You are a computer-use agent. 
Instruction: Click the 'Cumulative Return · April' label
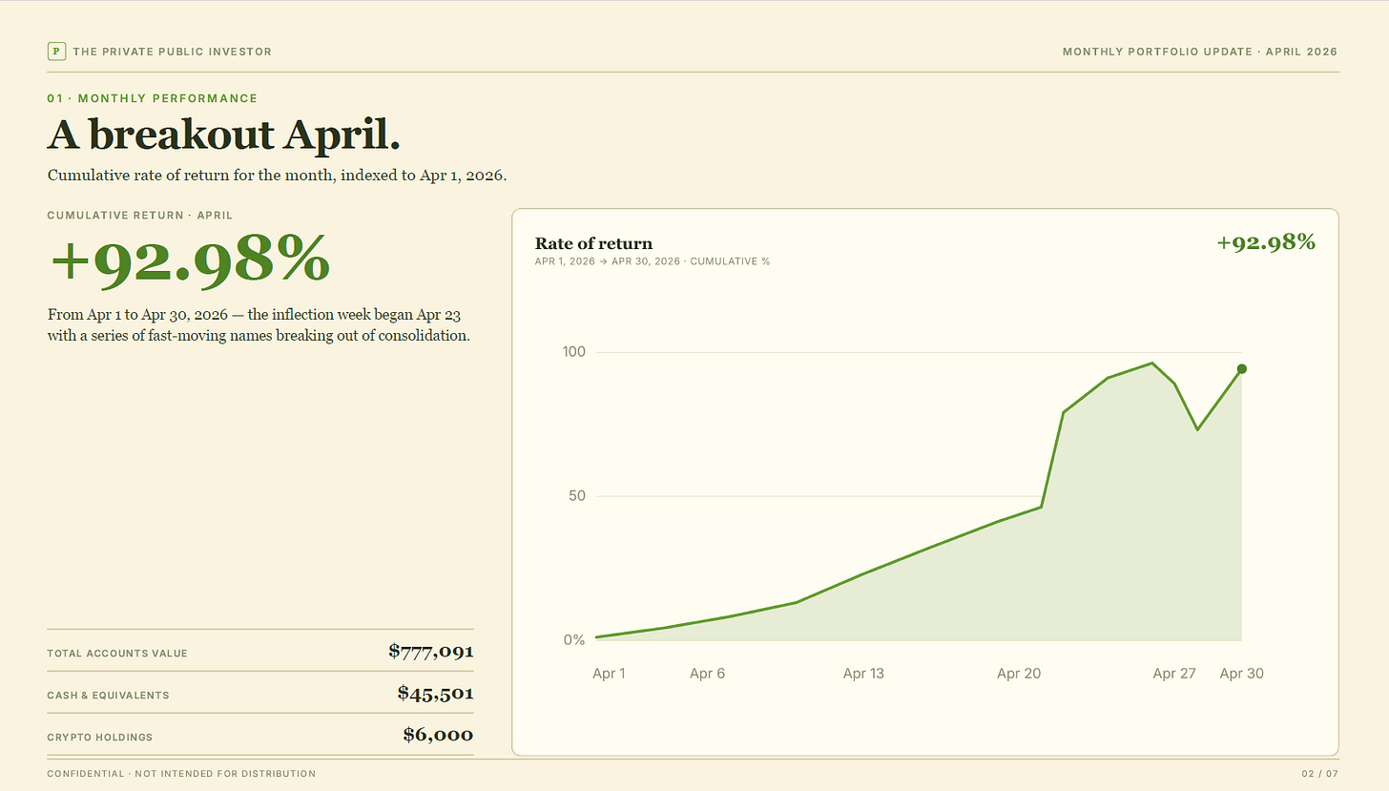coord(140,216)
